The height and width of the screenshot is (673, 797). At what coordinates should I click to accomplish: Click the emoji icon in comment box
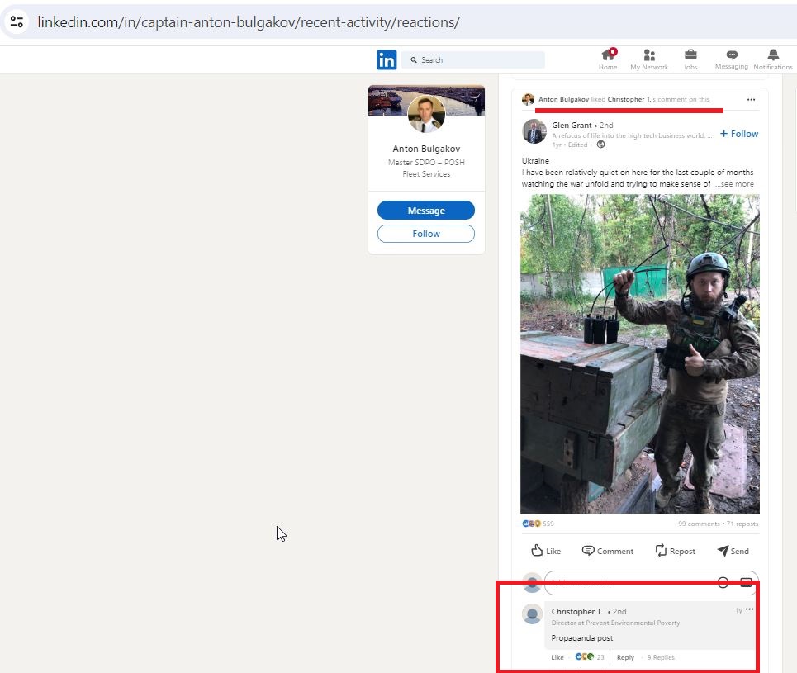(723, 582)
